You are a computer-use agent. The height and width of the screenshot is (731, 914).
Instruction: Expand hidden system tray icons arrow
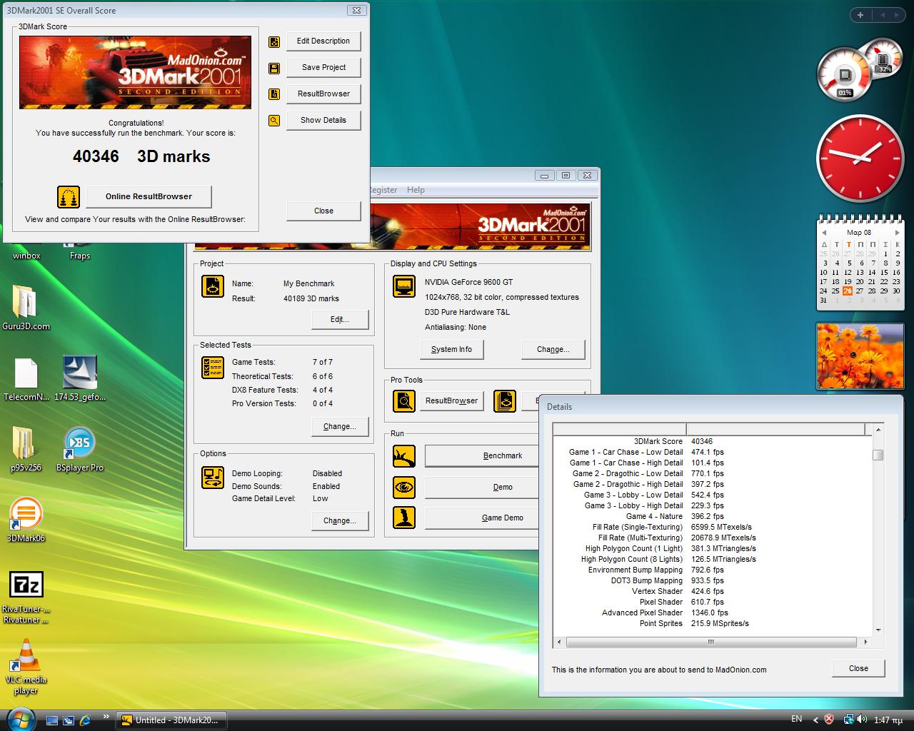[x=817, y=720]
